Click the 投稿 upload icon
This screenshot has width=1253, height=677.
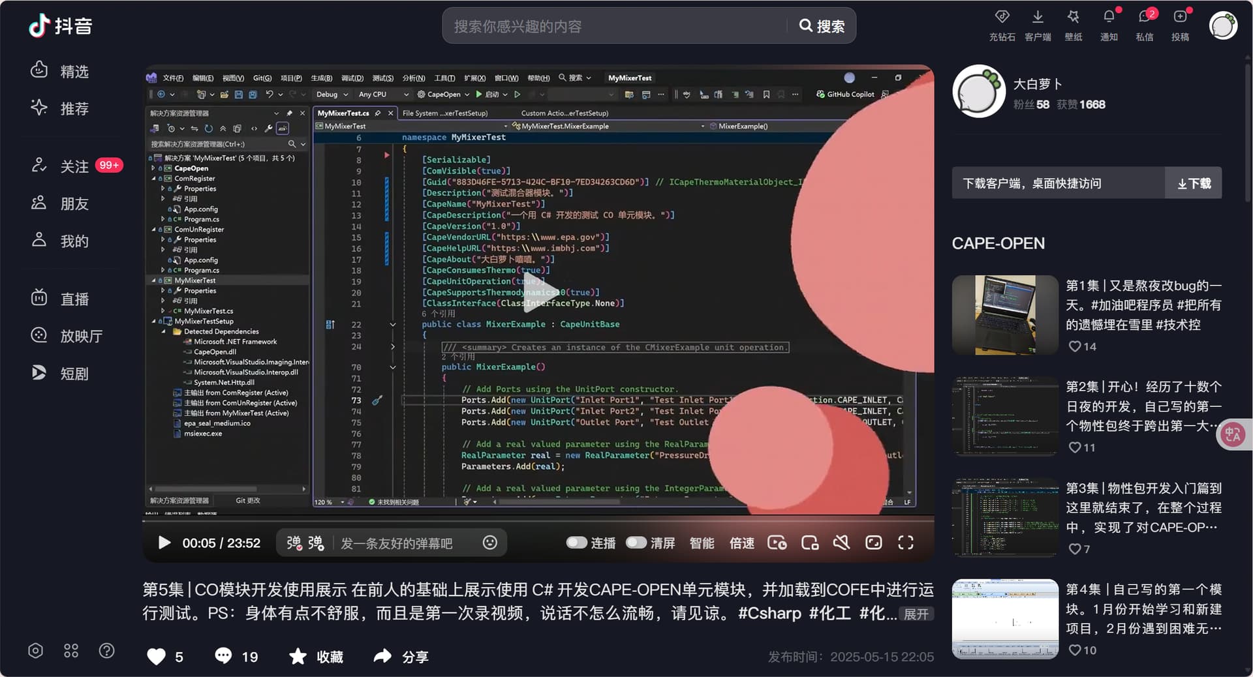(1180, 25)
